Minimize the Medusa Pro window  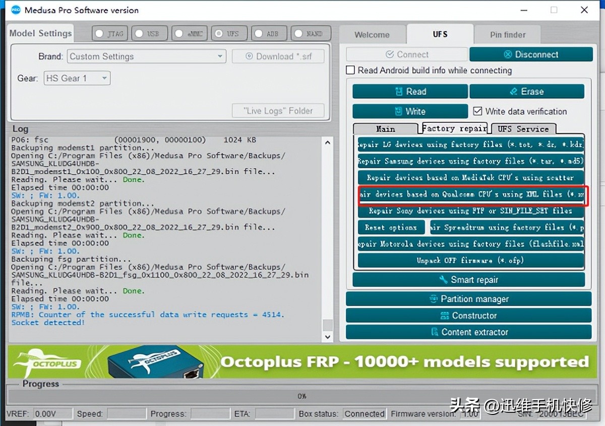[x=524, y=10]
